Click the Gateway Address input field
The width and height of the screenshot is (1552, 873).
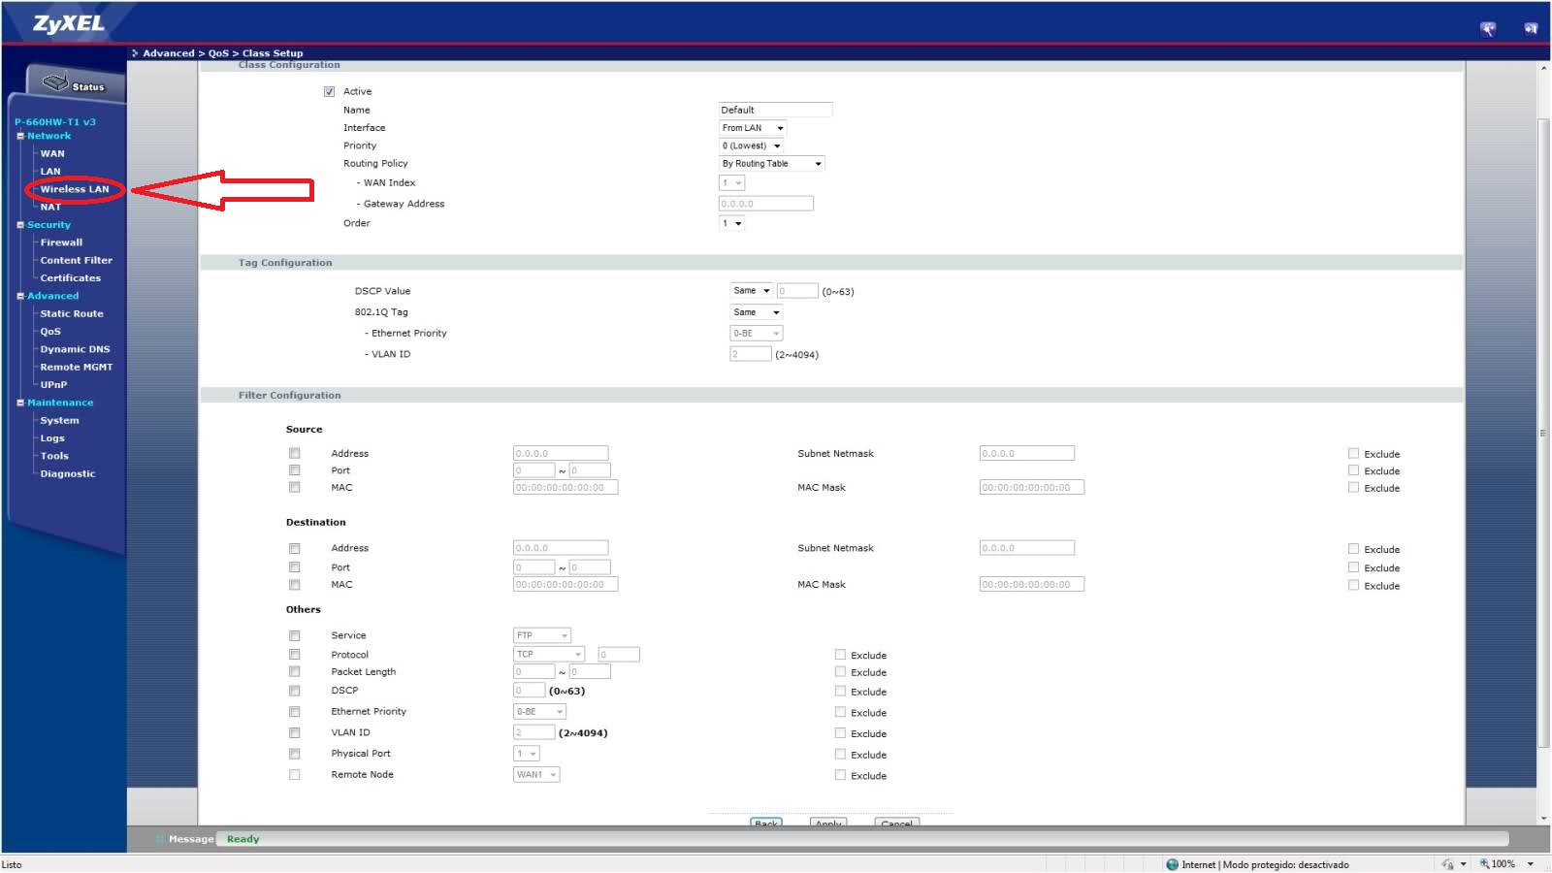(x=765, y=204)
